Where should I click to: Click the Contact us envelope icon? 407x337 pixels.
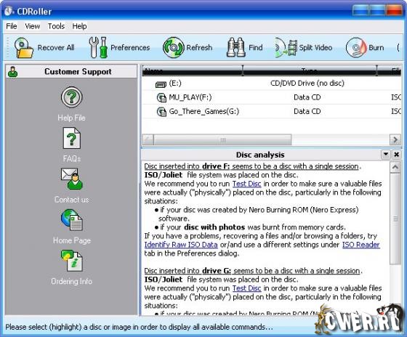[72, 179]
